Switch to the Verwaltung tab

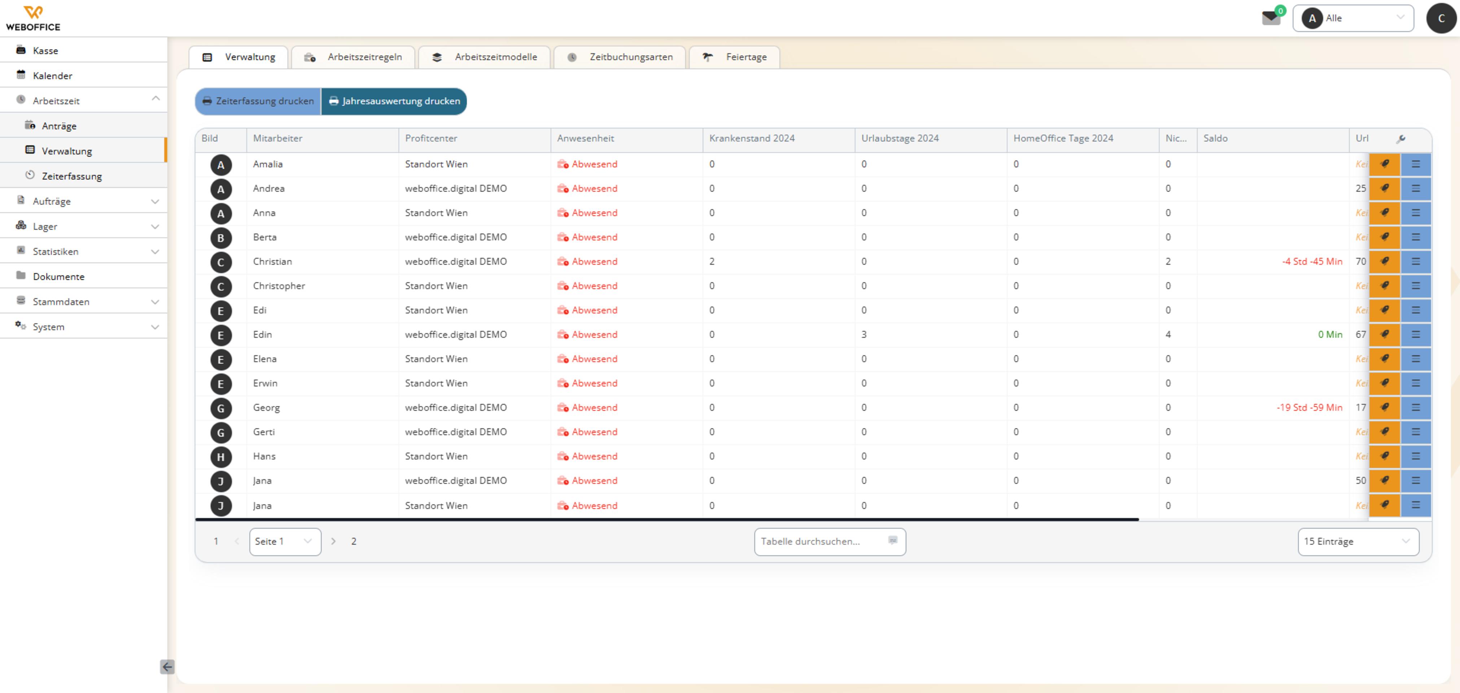point(239,57)
